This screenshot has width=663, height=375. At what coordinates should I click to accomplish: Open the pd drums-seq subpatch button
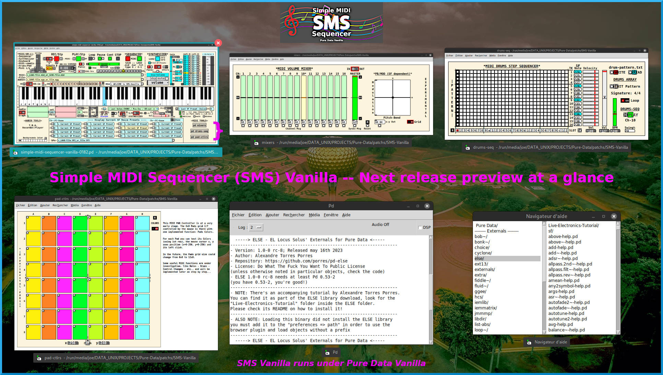point(199,131)
